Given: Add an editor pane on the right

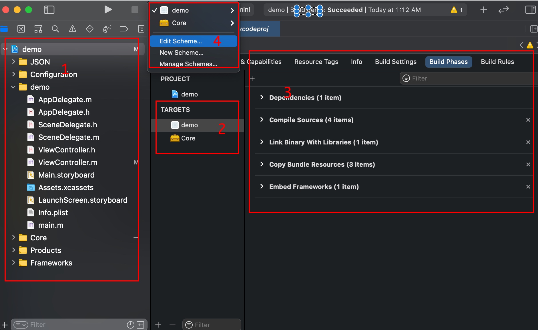Looking at the screenshot, I should (x=533, y=29).
